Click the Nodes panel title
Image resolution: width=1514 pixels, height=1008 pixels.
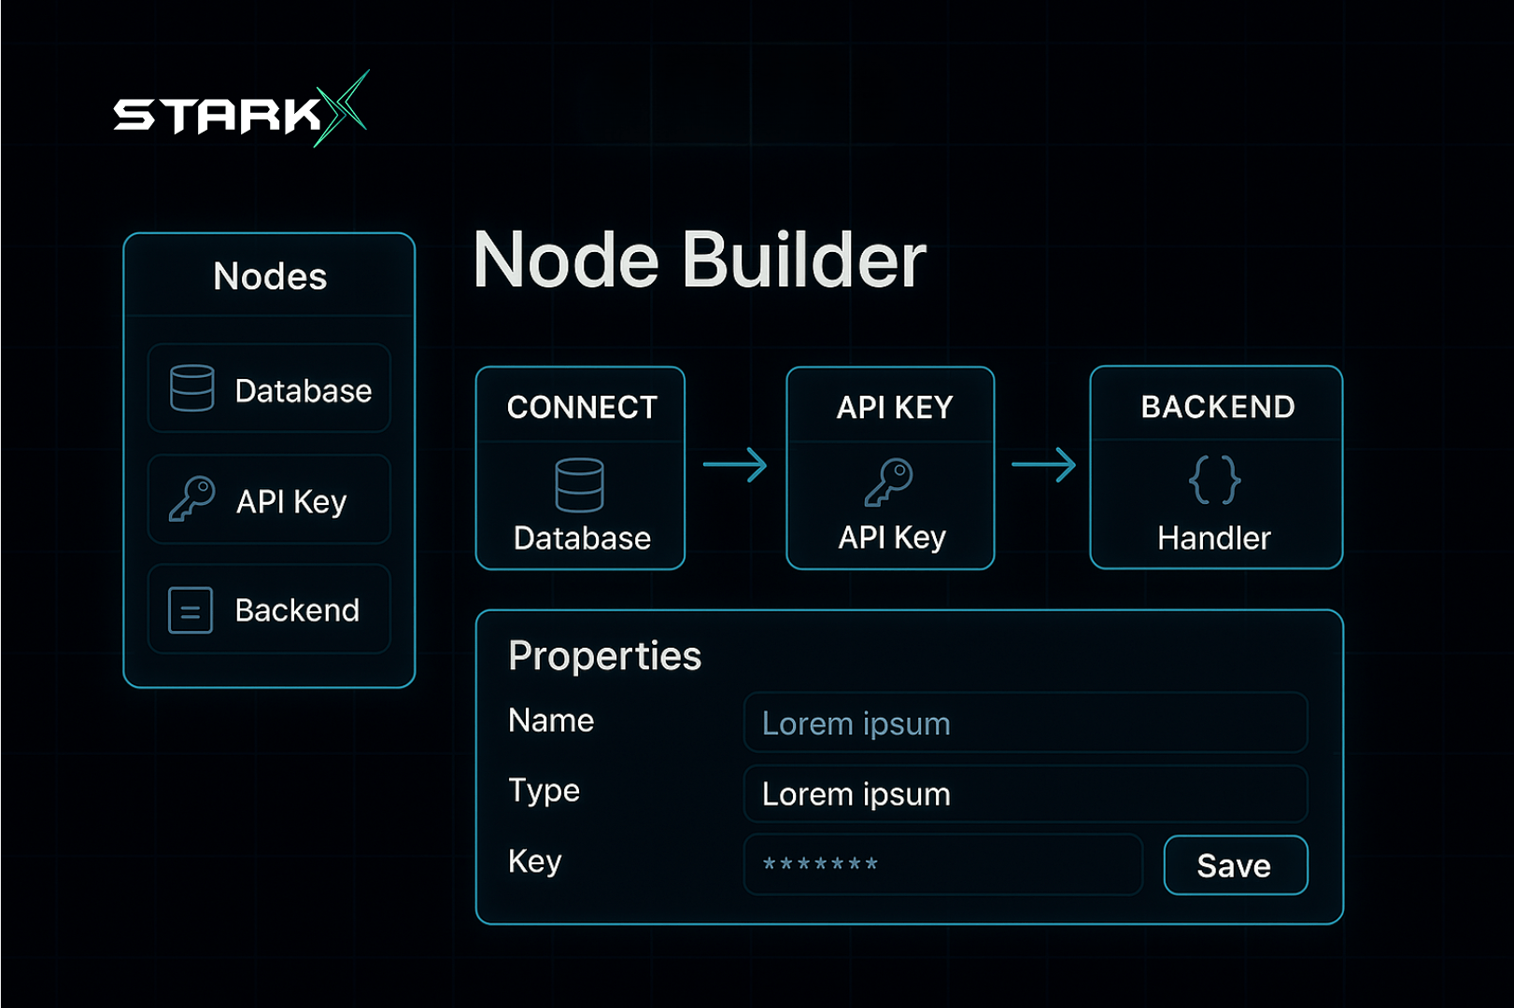pyautogui.click(x=270, y=276)
